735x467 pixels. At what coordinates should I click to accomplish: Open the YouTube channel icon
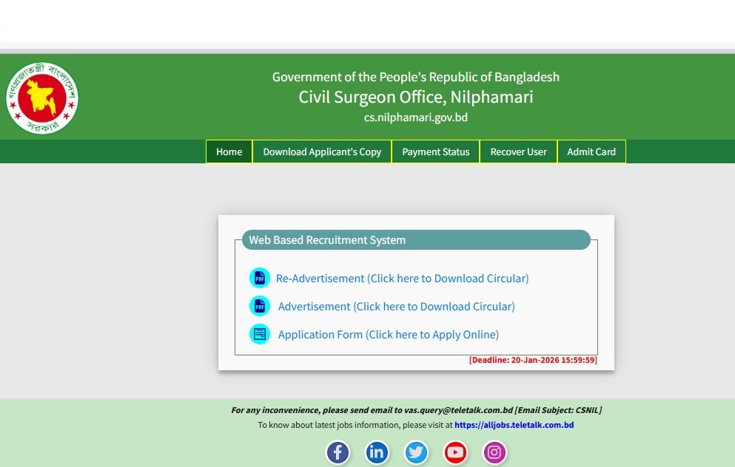pos(455,451)
